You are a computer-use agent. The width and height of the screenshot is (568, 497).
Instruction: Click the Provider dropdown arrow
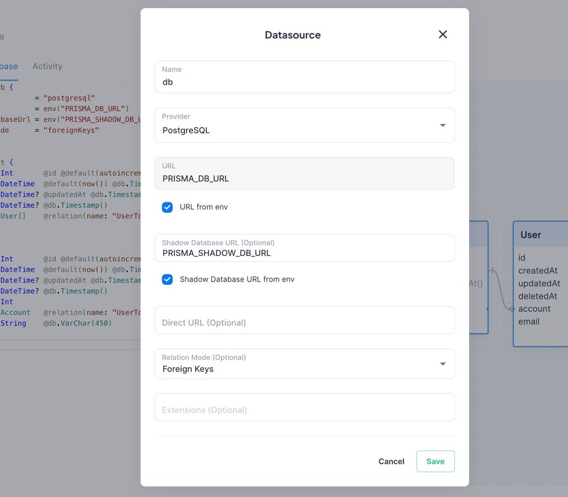(x=443, y=126)
